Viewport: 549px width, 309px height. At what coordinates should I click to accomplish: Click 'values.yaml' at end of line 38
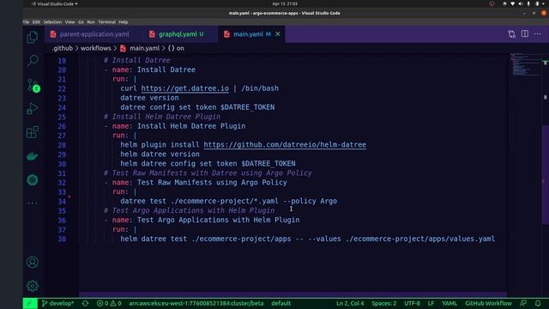(473, 239)
